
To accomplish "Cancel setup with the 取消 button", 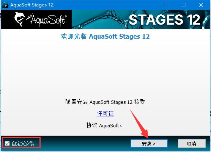I will 192,144.
